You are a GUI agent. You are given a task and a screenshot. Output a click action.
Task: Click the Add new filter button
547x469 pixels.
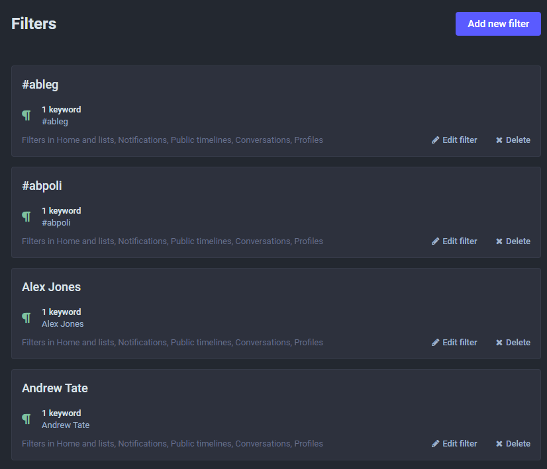[x=498, y=24]
